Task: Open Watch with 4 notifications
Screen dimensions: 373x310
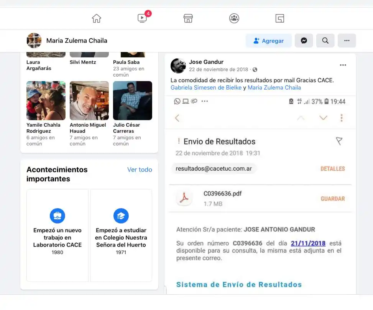Action: (142, 18)
